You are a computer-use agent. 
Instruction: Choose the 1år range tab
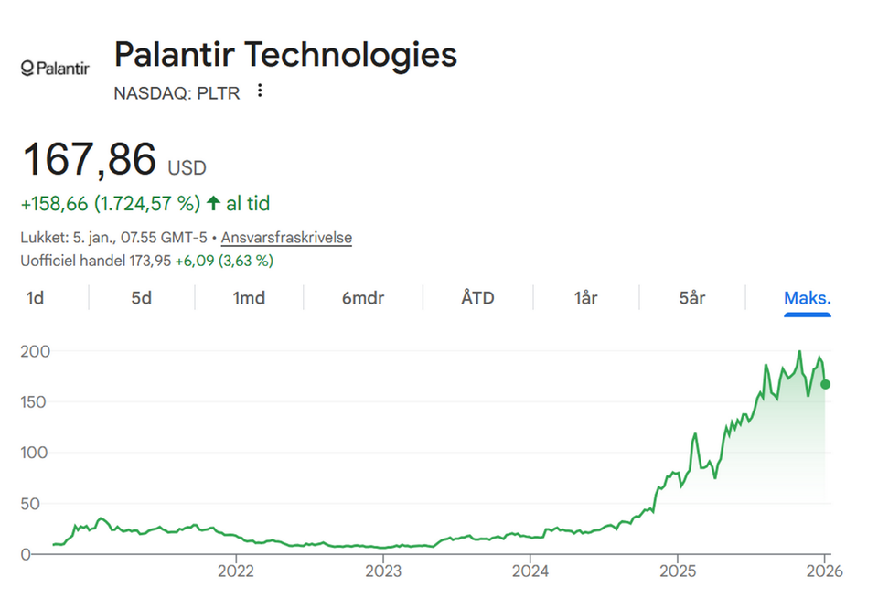click(585, 298)
